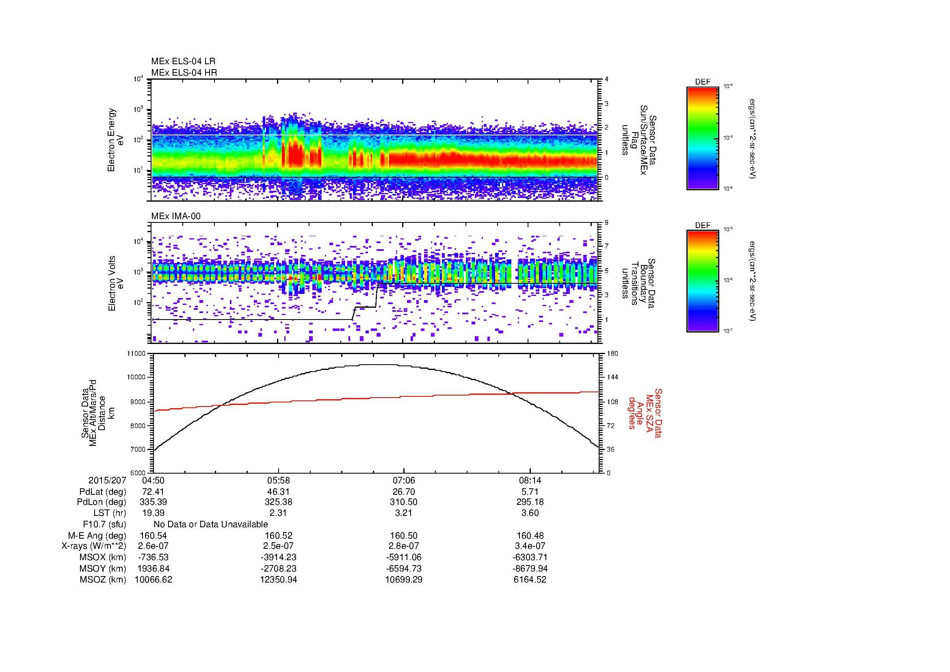Click the 11000 altitude axis tick

(137, 354)
